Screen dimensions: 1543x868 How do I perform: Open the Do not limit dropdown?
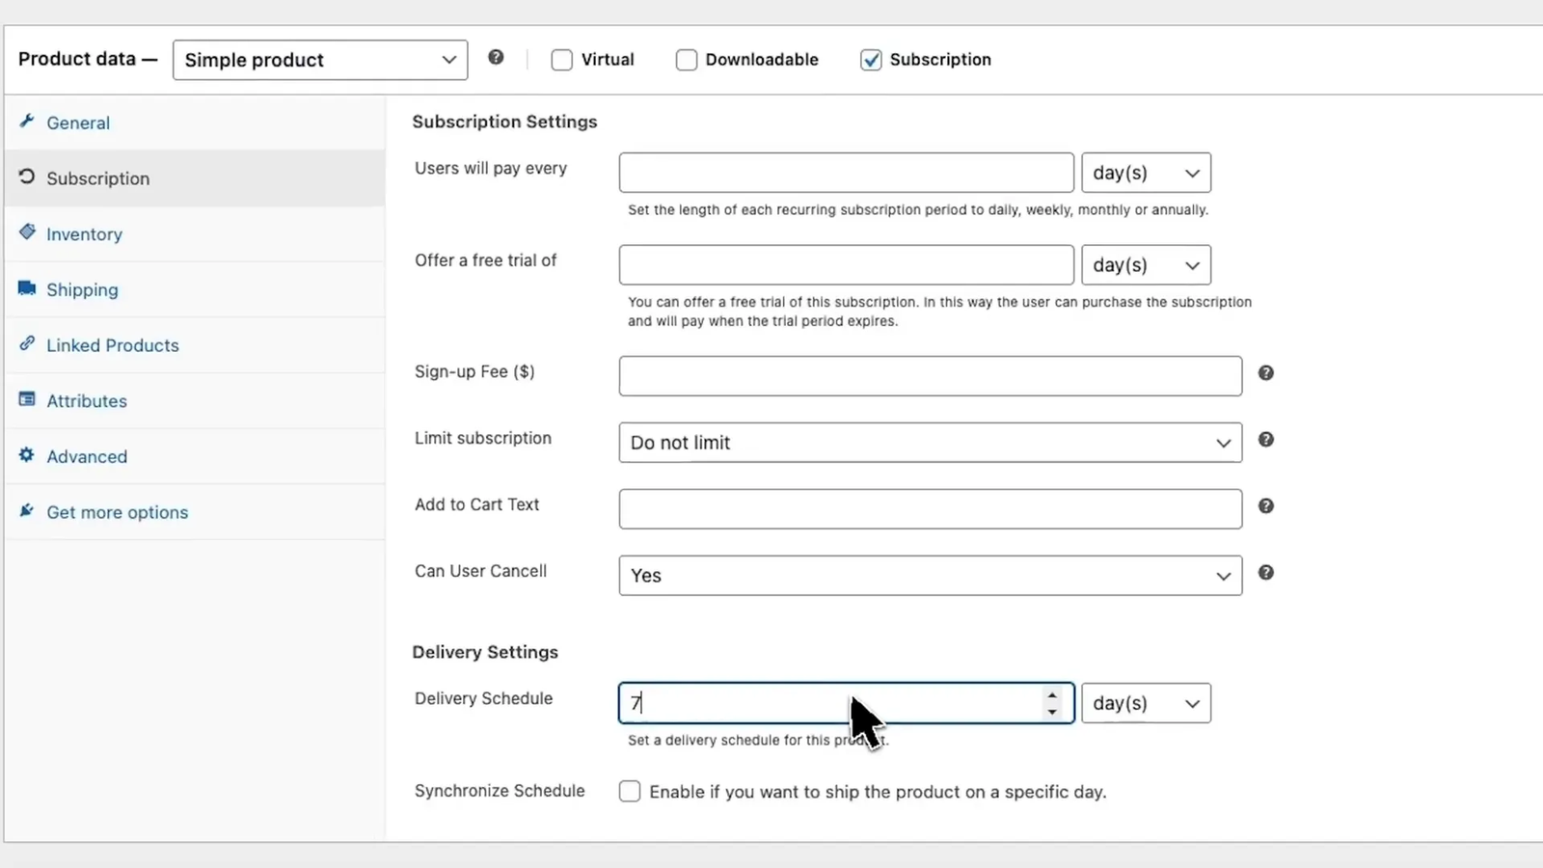[931, 443]
